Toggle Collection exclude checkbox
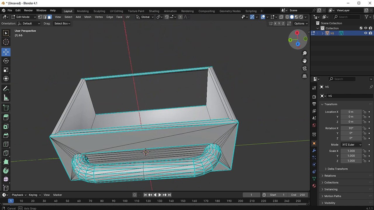Viewport: 374px width, 210px height. (x=361, y=28)
